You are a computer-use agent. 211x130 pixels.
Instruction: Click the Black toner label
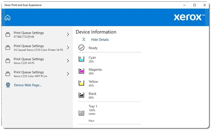pyautogui.click(x=93, y=94)
